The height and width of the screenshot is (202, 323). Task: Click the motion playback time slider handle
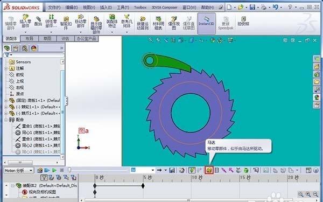coord(69,170)
